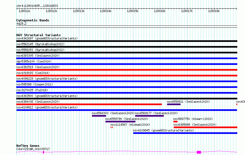The image size is (245, 155).
Task: Open nsv5558253 (ByrskaBishop2022) label
Action: [40, 50]
